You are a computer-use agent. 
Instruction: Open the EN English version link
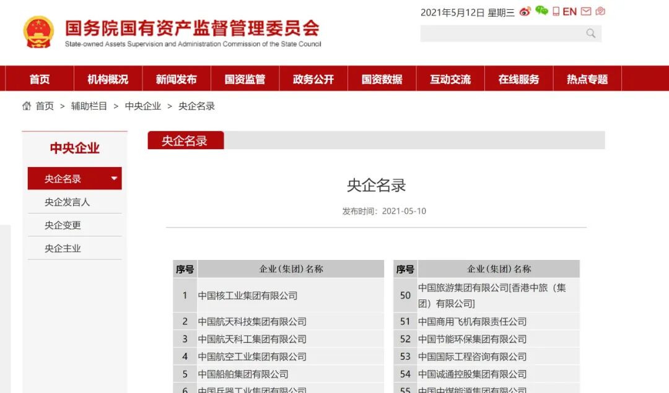pyautogui.click(x=569, y=11)
